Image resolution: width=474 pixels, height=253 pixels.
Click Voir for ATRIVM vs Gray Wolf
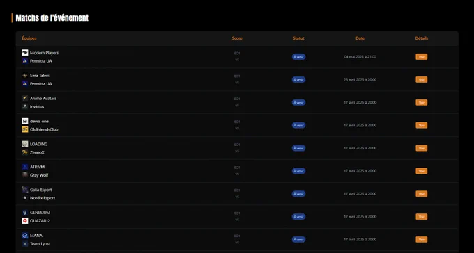pos(422,171)
